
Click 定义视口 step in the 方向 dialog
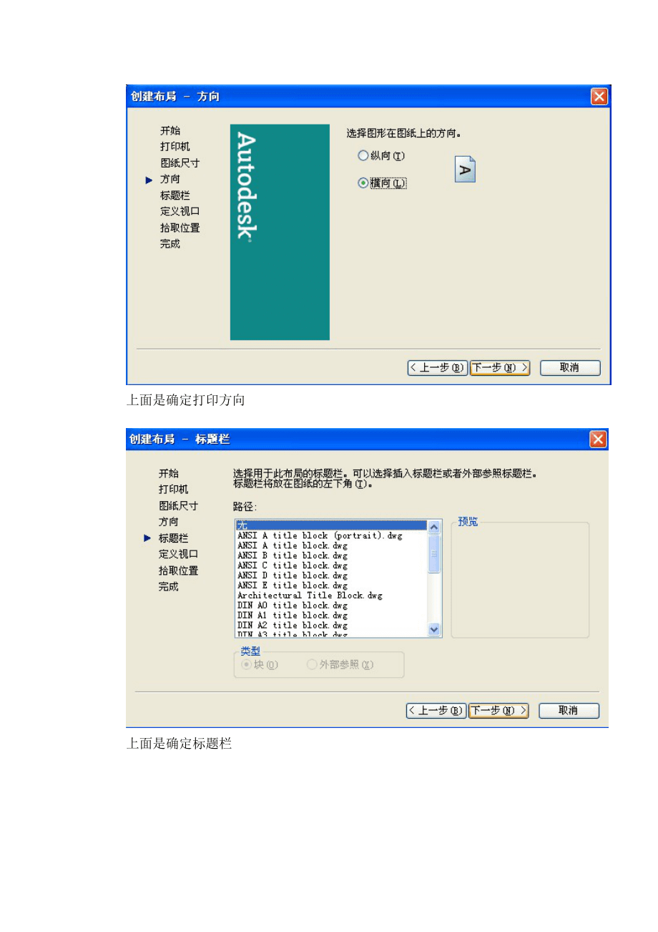(180, 212)
